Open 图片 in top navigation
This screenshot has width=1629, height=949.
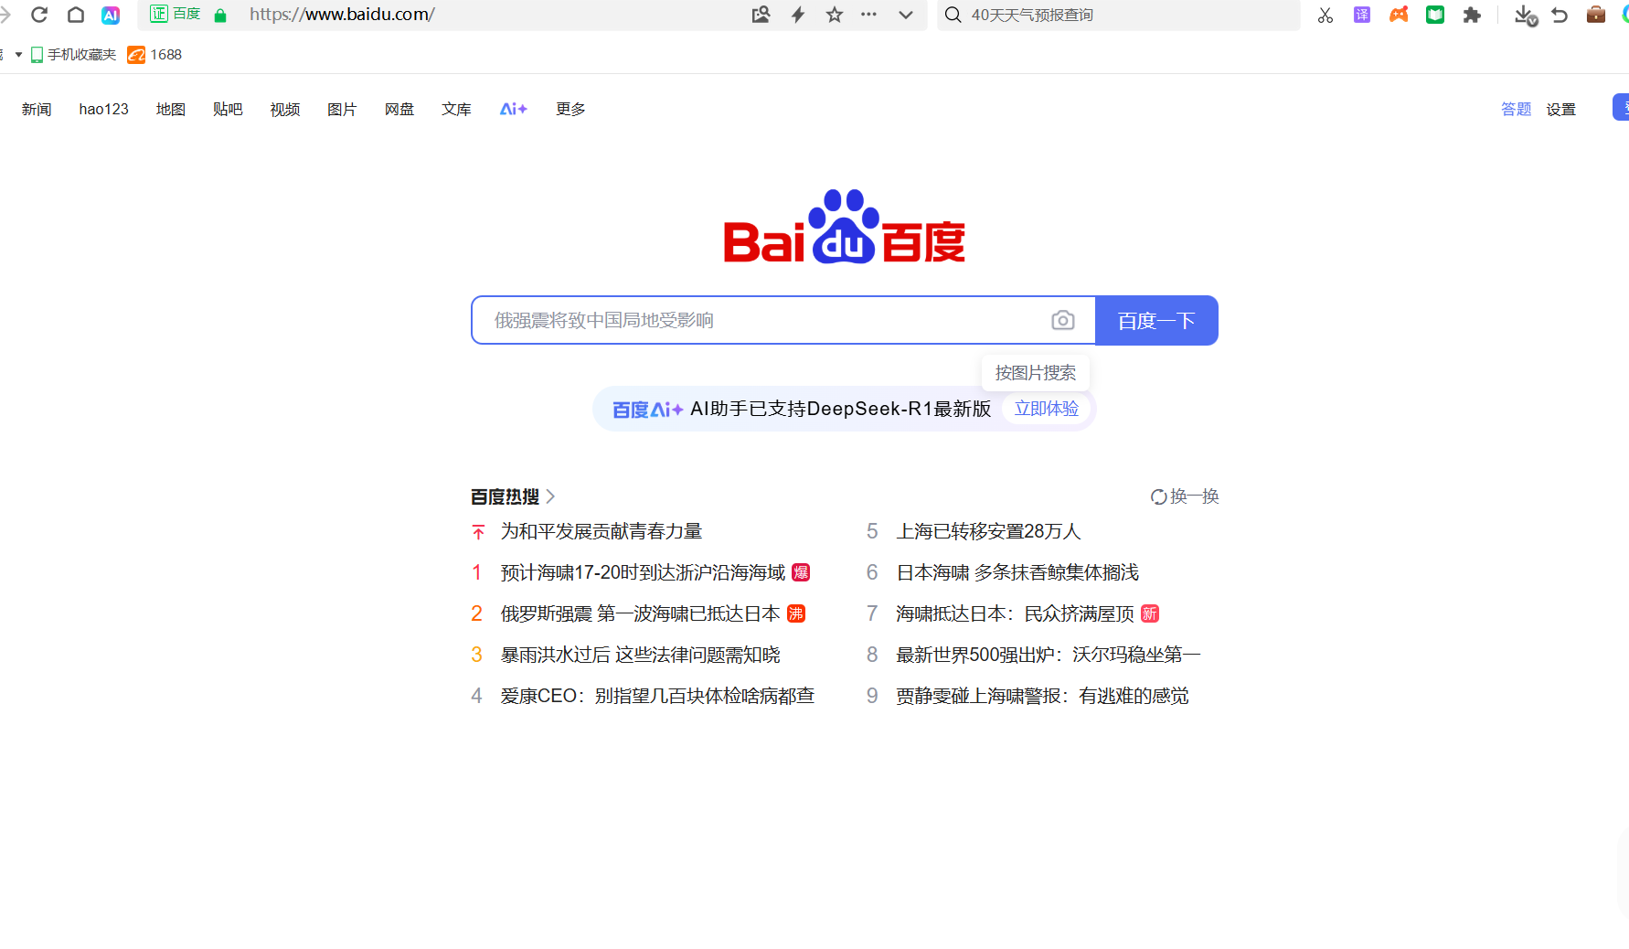(x=342, y=109)
